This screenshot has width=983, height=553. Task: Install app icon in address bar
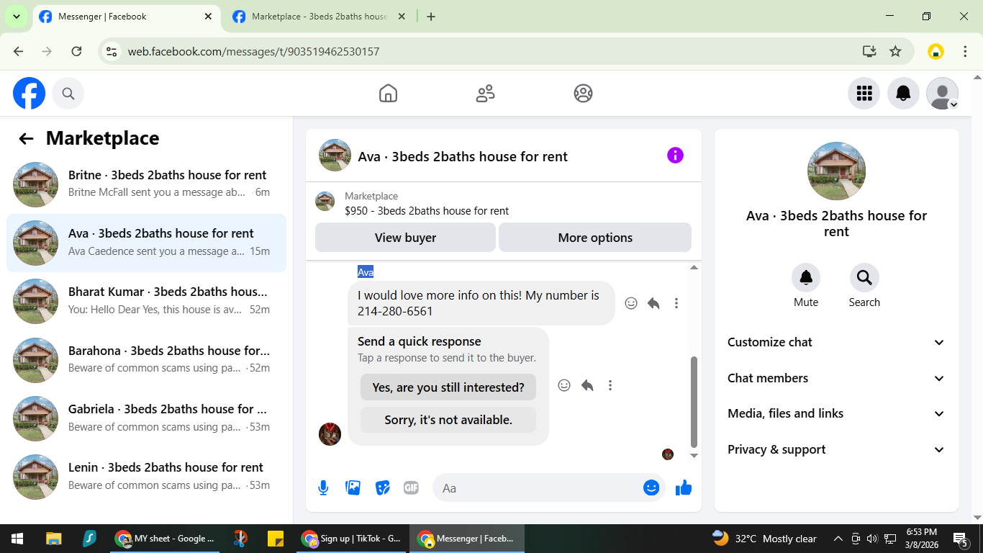[869, 51]
